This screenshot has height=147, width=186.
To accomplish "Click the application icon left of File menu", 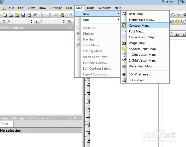I will [4, 8].
